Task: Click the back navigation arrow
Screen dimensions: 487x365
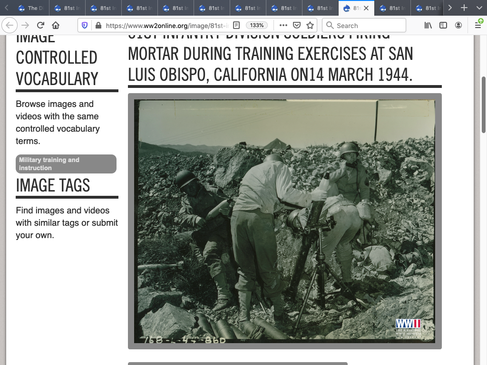Action: point(10,25)
